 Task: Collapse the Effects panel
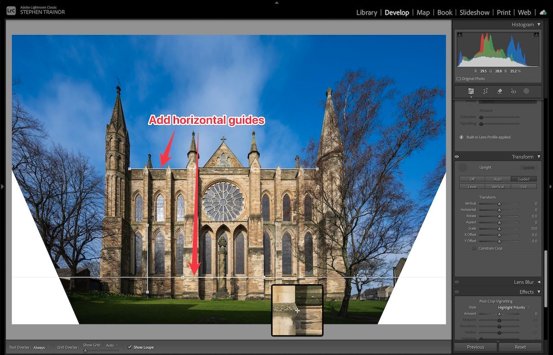point(539,292)
